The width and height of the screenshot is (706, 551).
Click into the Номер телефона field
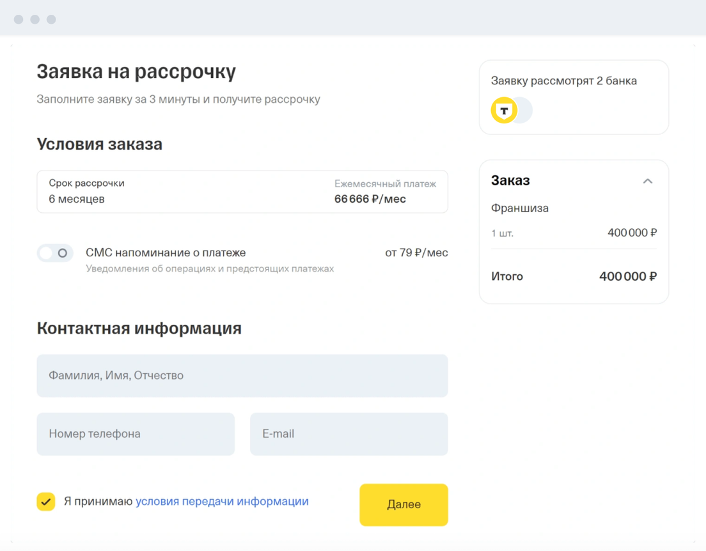click(136, 434)
